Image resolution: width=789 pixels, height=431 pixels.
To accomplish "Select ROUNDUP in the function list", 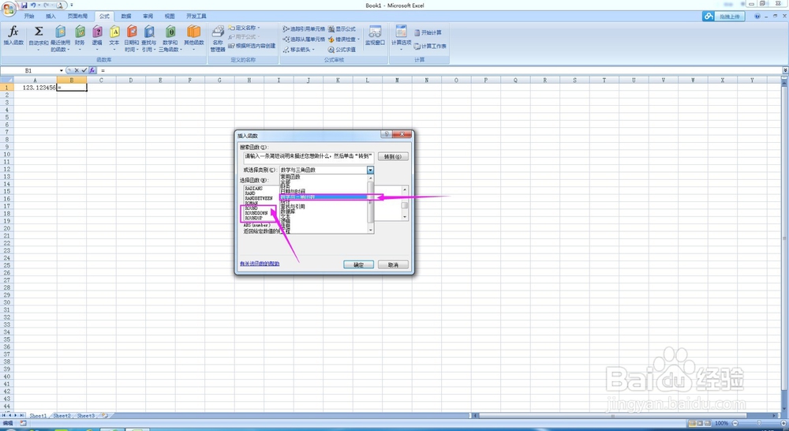I will 253,218.
